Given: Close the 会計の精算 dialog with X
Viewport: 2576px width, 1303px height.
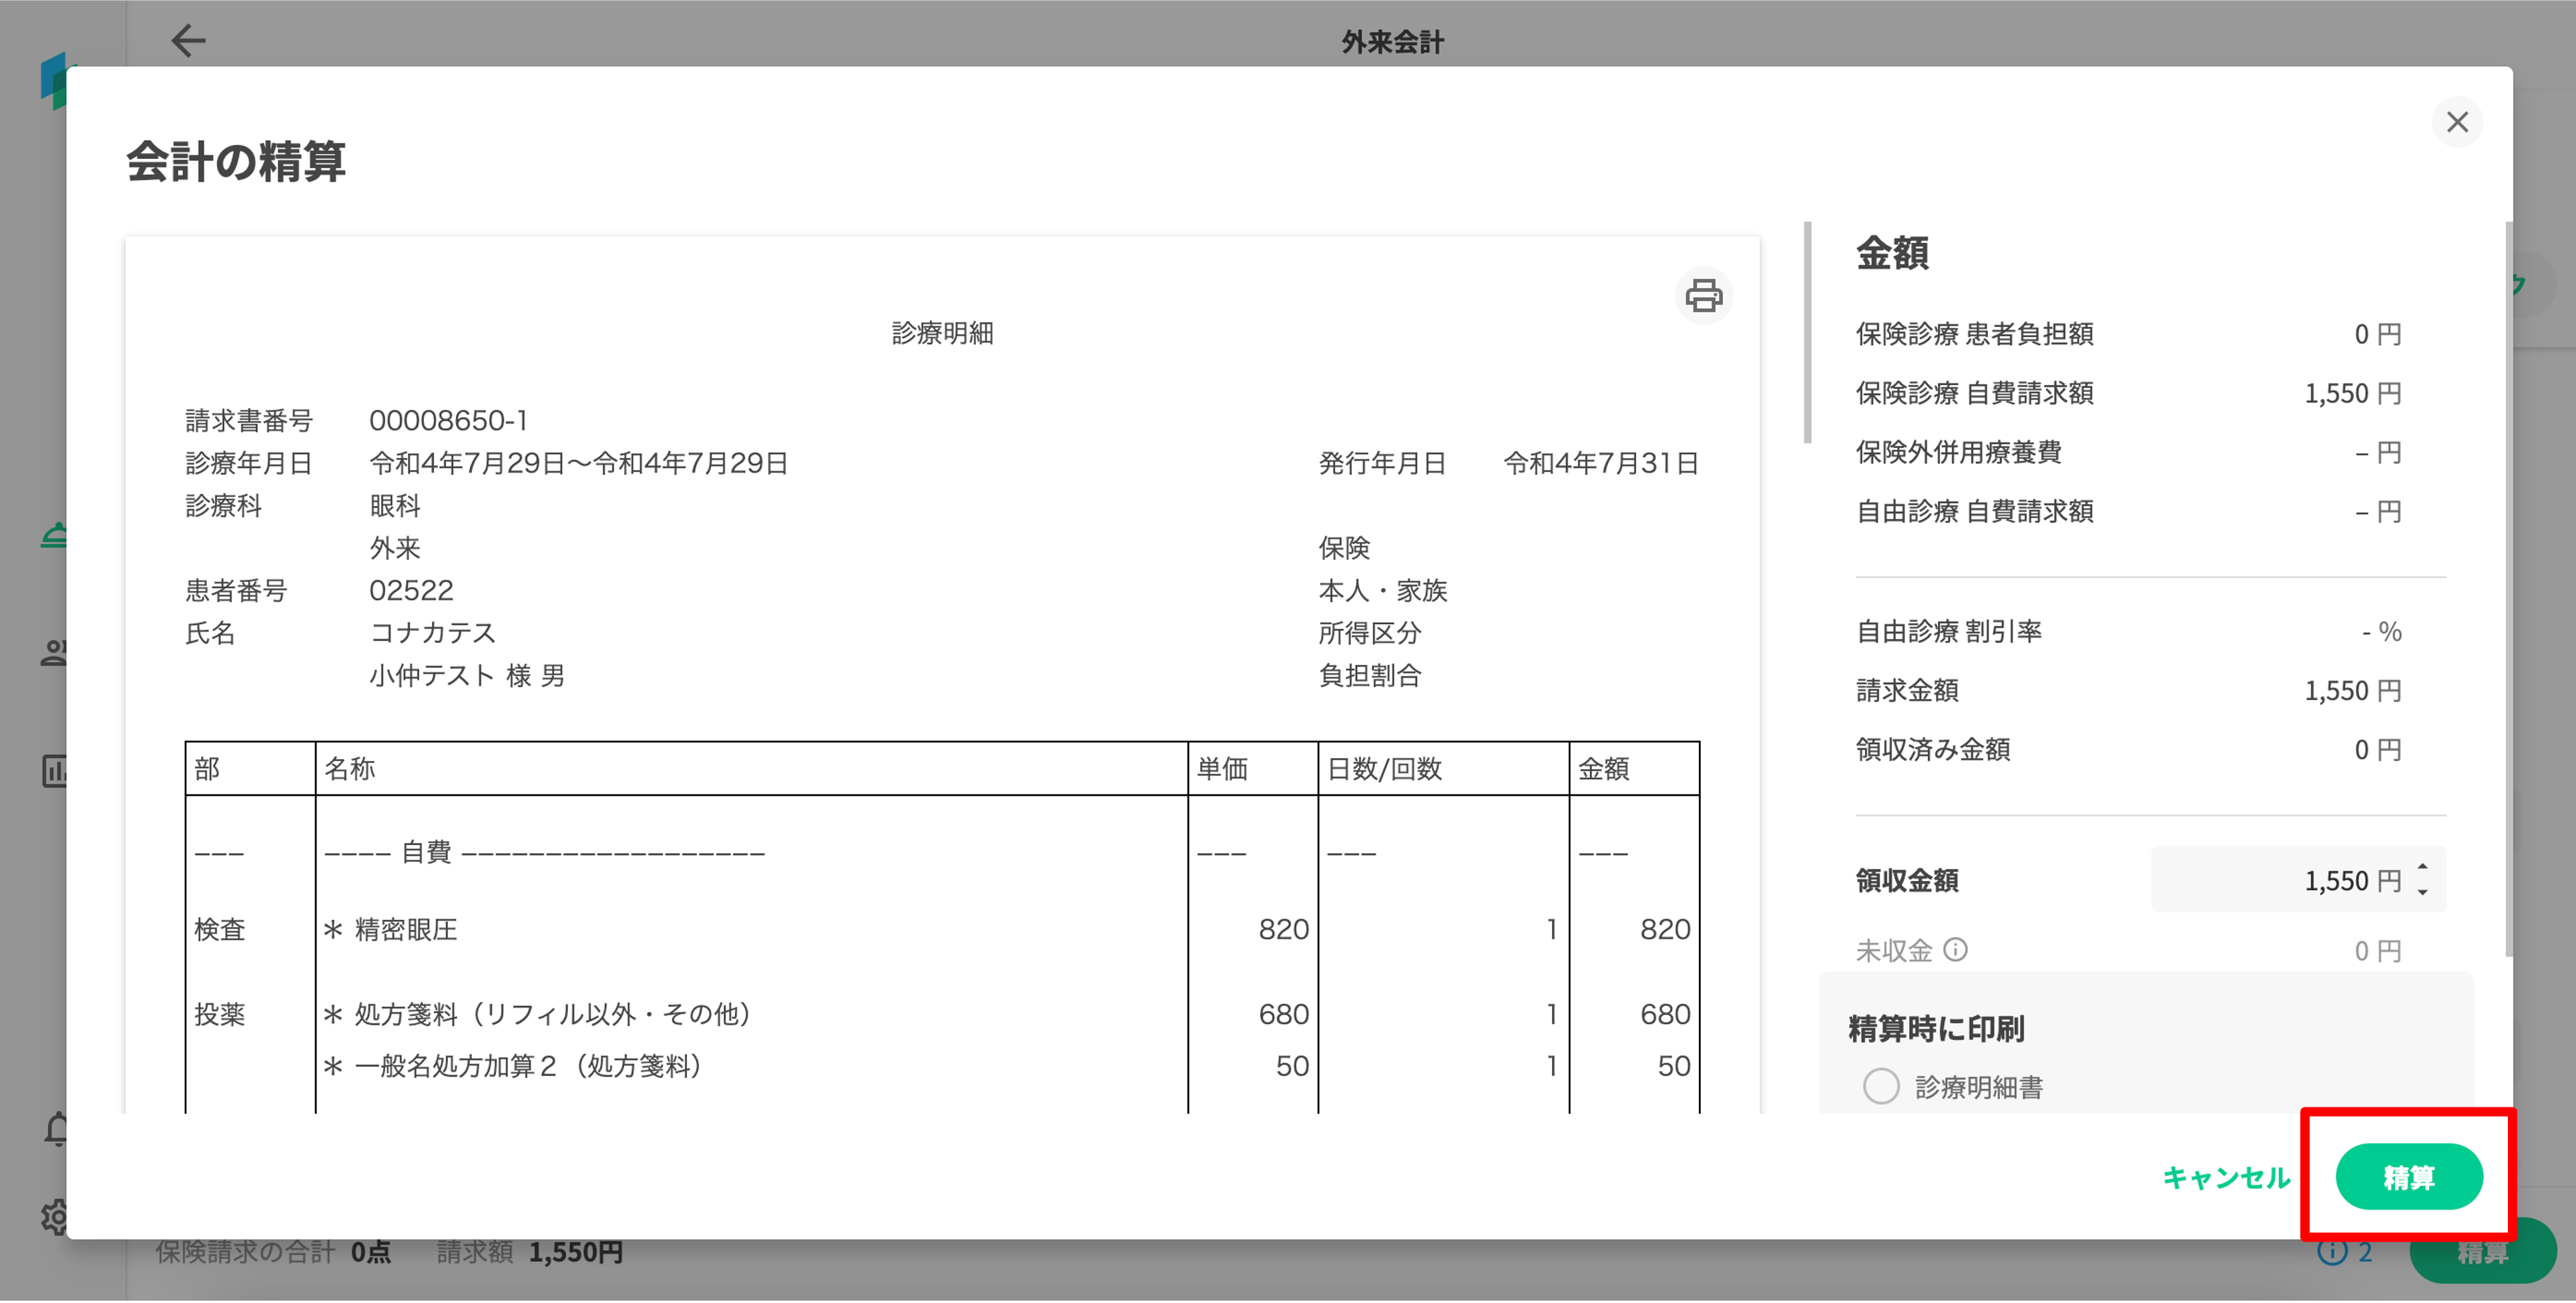Looking at the screenshot, I should [x=2457, y=122].
